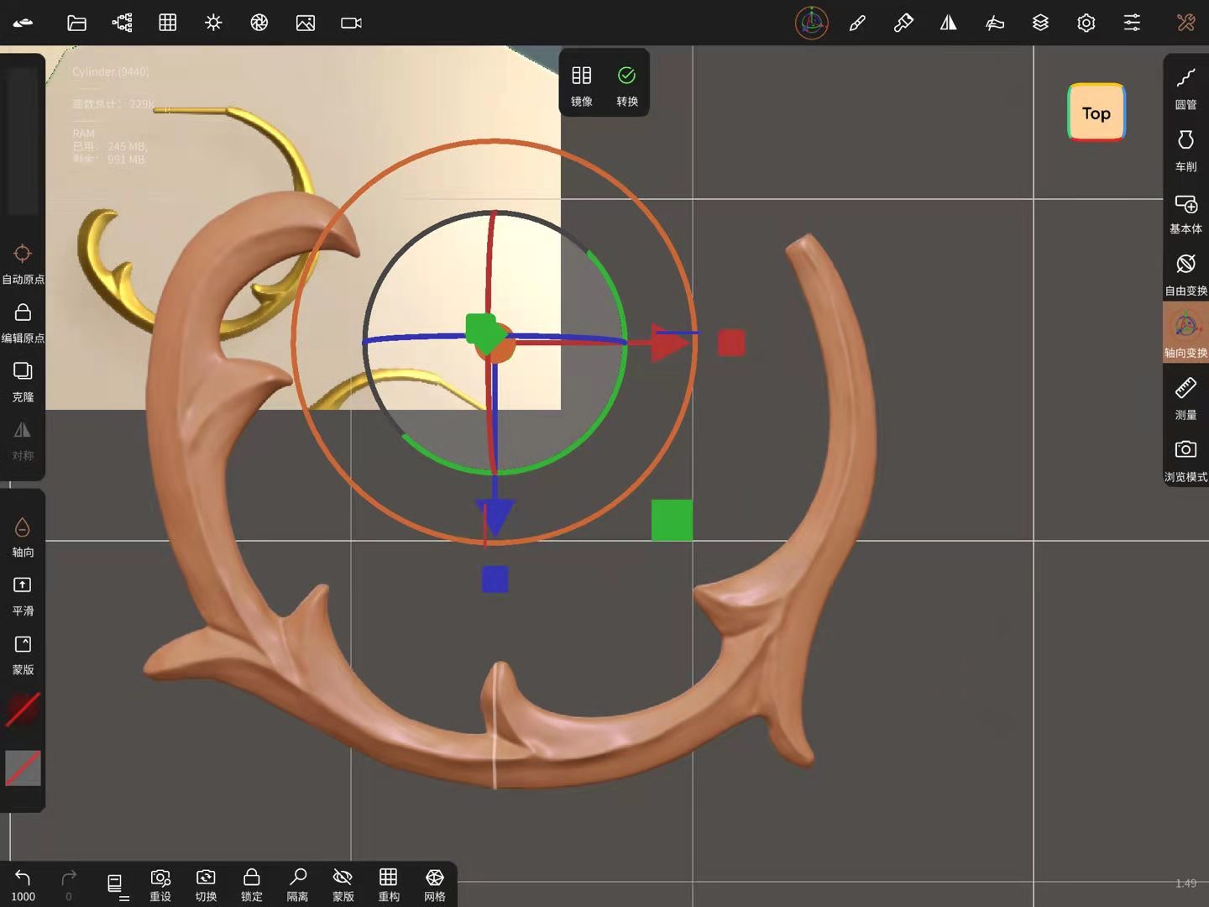Image resolution: width=1209 pixels, height=907 pixels.
Task: Click the 克隆 clone button
Action: (23, 382)
